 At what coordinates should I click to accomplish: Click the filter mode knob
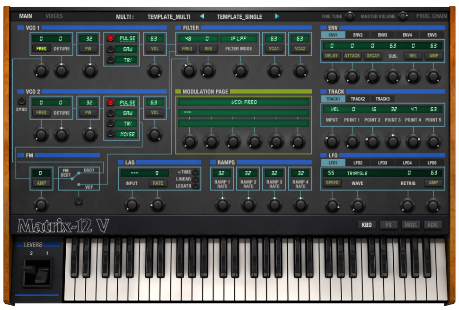pyautogui.click(x=240, y=70)
